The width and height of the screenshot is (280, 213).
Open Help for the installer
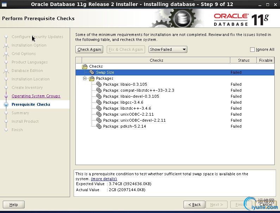point(14,205)
